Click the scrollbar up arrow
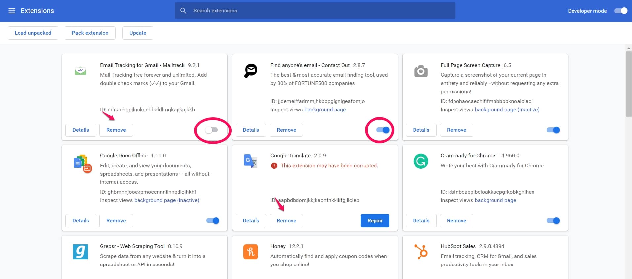Image resolution: width=632 pixels, height=279 pixels. [629, 48]
